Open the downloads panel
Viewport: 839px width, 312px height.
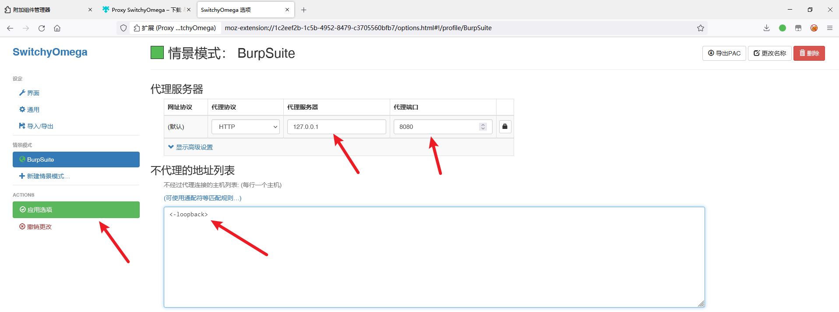point(766,28)
